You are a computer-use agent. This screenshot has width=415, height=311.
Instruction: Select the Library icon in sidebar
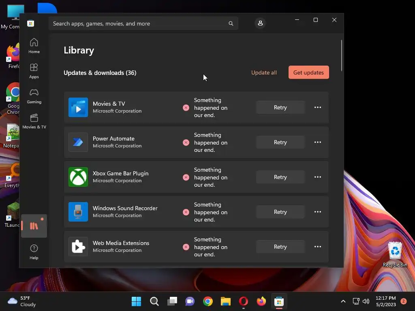click(x=34, y=226)
